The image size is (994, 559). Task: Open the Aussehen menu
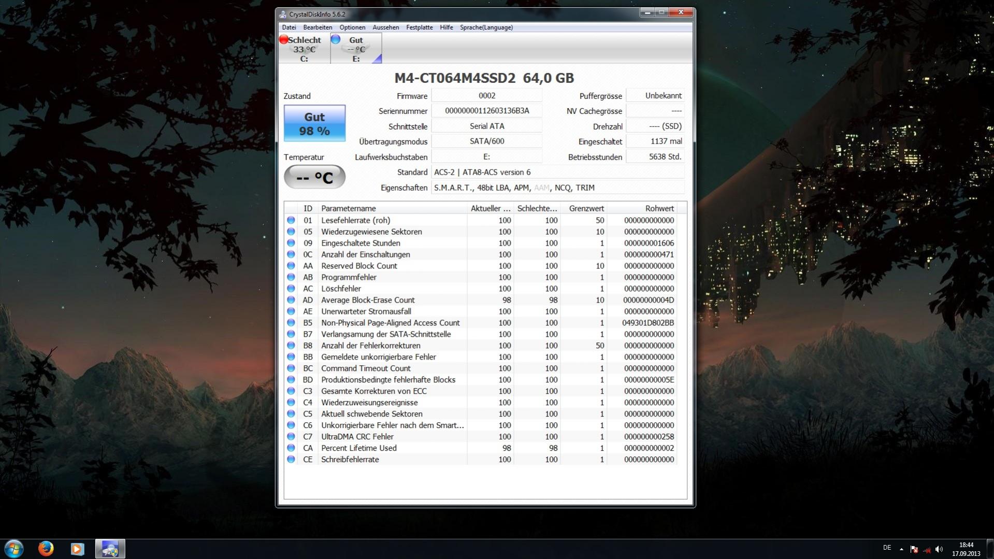385,27
